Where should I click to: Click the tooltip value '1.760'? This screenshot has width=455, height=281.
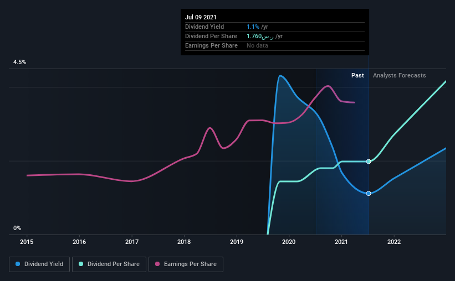click(x=254, y=36)
